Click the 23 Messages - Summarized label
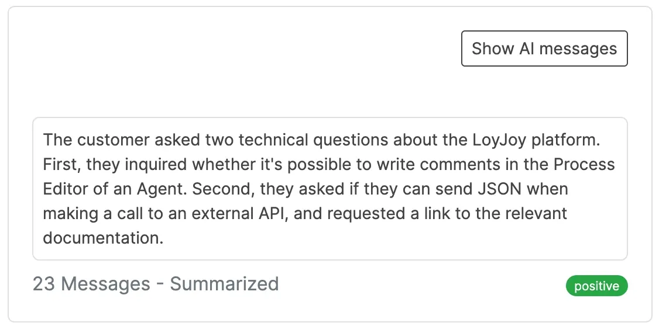 156,284
